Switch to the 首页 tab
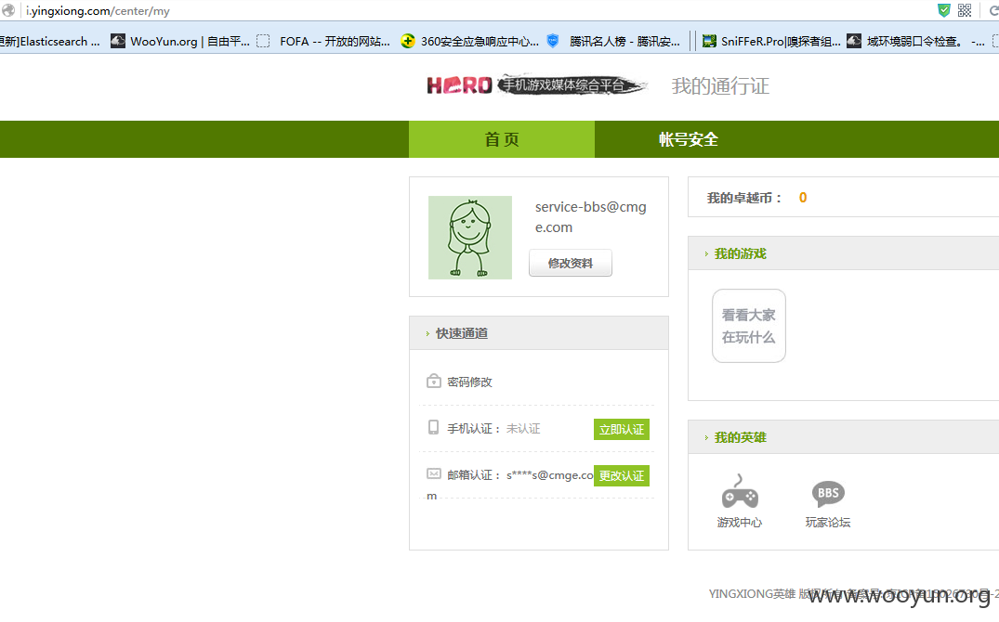The image size is (999, 622). click(502, 139)
